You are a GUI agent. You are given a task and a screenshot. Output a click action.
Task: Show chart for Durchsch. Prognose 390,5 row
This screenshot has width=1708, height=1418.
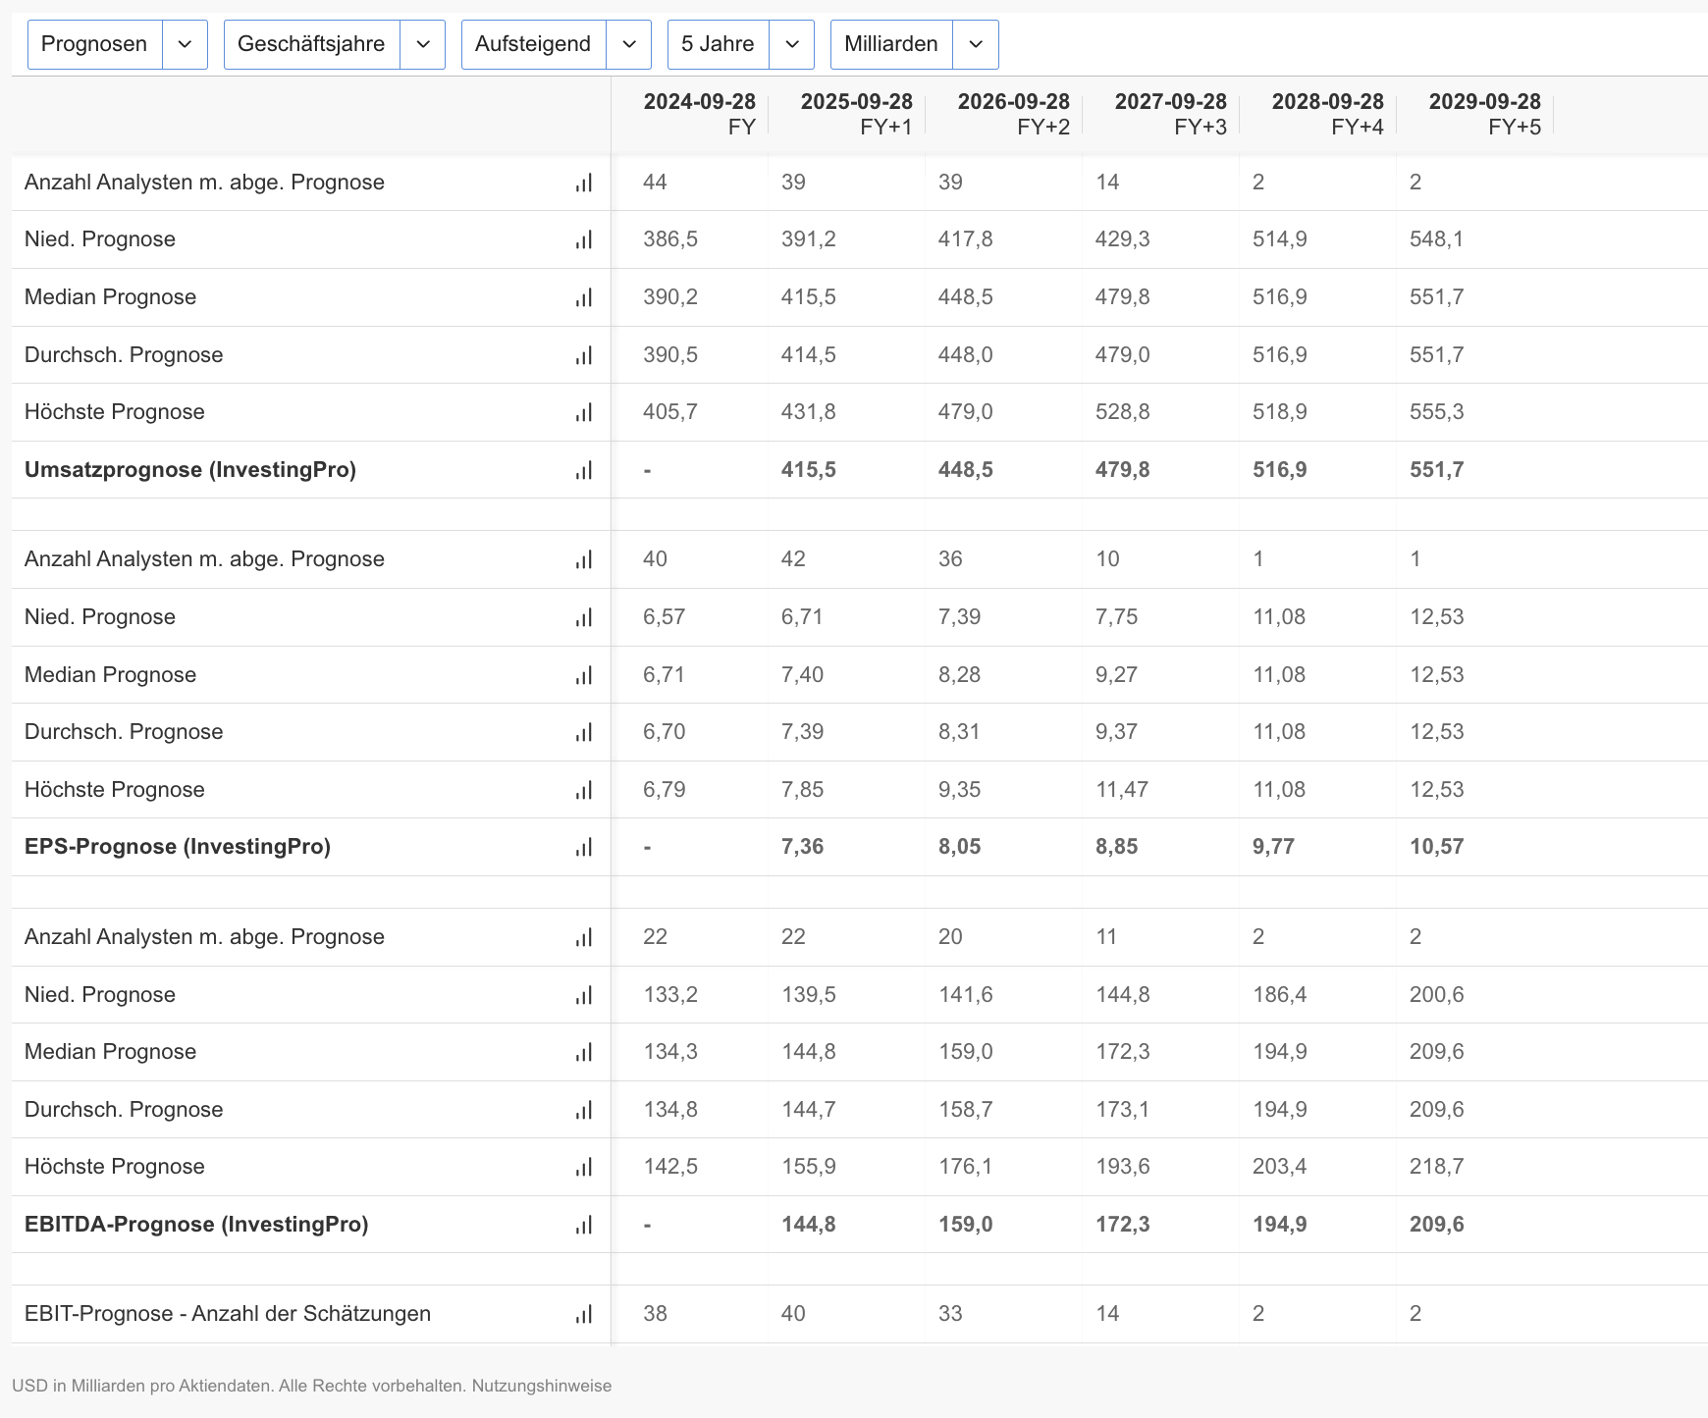(x=584, y=355)
